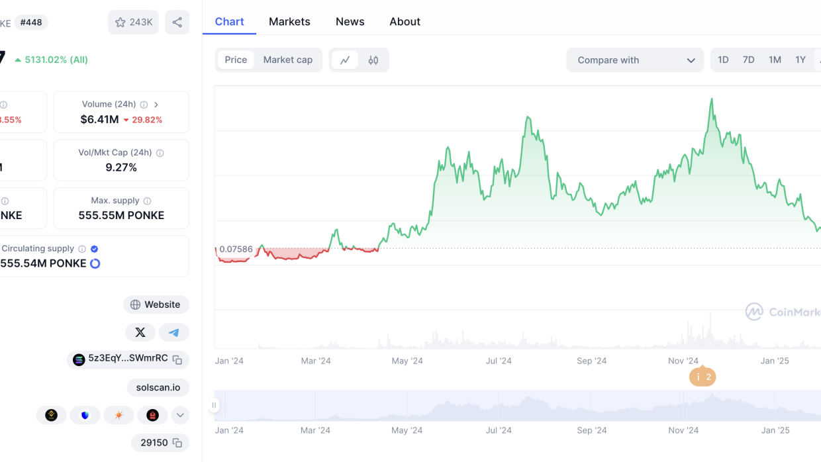Viewport: 821px width, 462px height.
Task: Open the Website link
Action: click(x=156, y=304)
